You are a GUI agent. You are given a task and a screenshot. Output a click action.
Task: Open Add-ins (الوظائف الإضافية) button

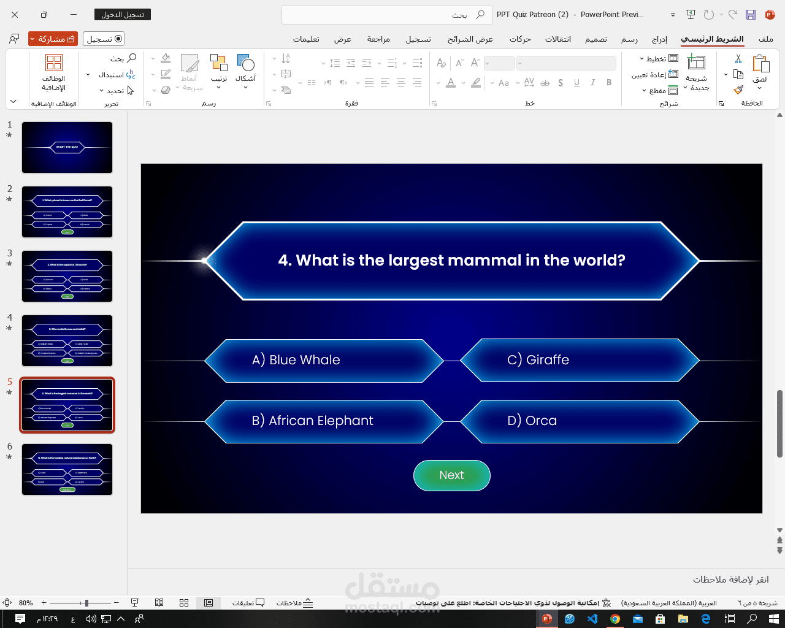coord(54,72)
